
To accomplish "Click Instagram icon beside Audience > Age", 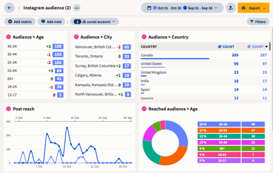I will pos(8,37).
